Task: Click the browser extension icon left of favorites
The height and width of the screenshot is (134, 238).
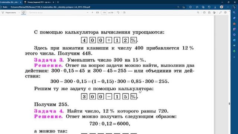Action: [x=190, y=7]
